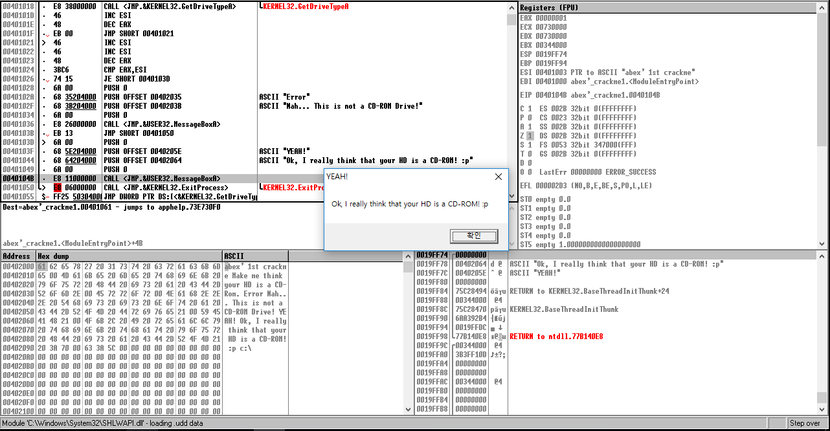This screenshot has width=830, height=431.
Task: Click red "RETURN to ntdll.77B14DE8" stack comment
Action: coord(556,337)
